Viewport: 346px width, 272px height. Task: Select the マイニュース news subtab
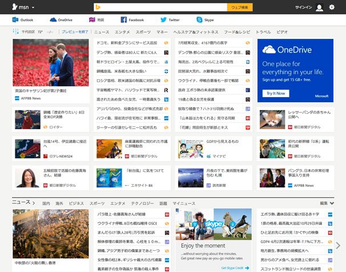click(184, 203)
